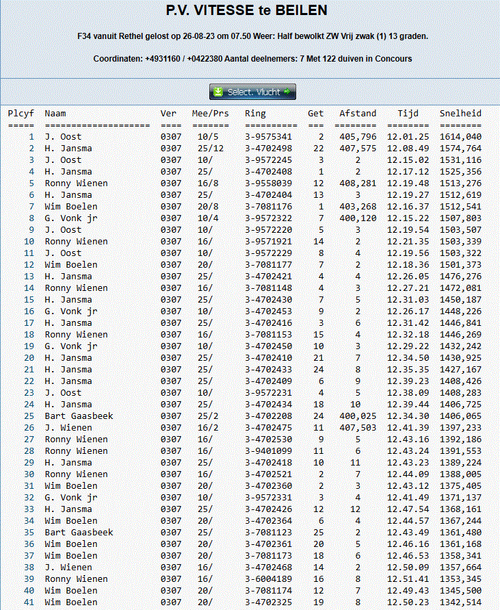Click Mee/Prs value 16/8
Viewport: 500px width, 610px height.
pos(208,183)
